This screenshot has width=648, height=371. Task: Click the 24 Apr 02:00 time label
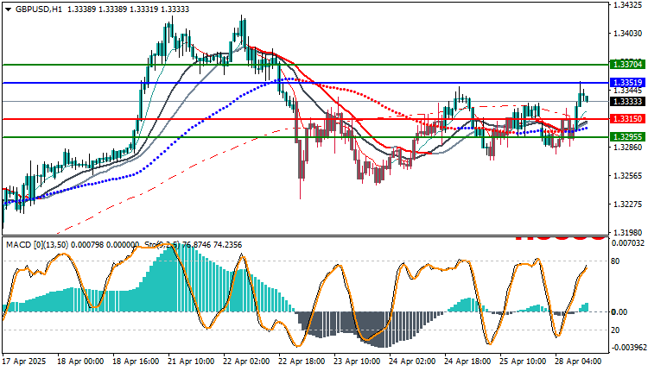pos(412,362)
